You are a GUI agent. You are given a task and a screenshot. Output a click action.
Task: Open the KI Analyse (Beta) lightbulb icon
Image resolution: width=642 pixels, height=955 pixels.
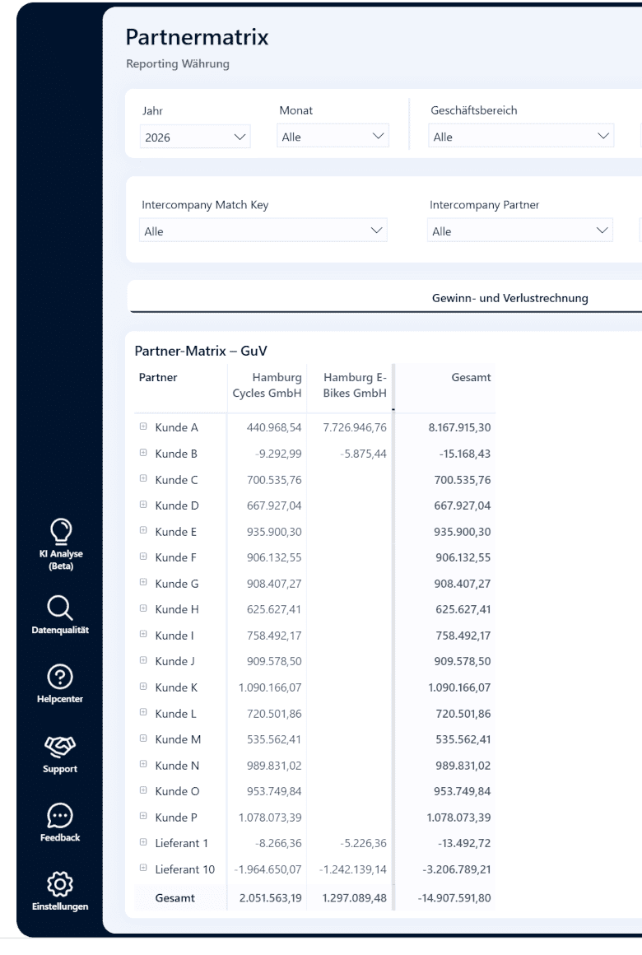(x=61, y=532)
